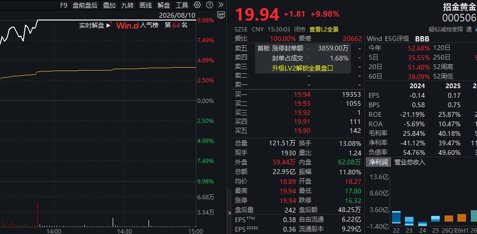
Task: Click 最低 value 17.80
Action: (353, 191)
